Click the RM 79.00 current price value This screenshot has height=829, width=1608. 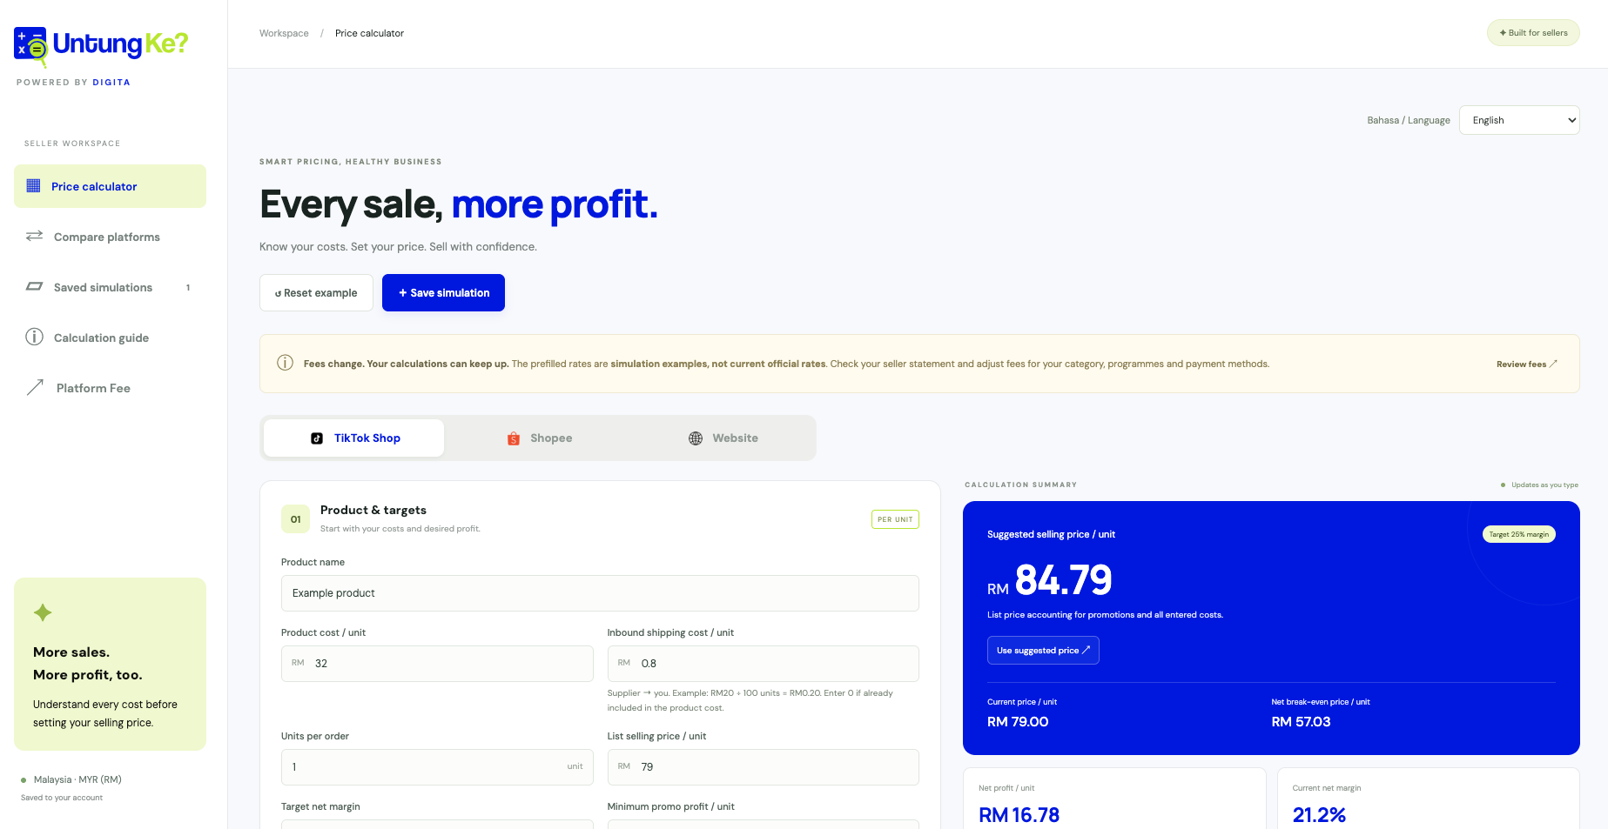click(1018, 722)
